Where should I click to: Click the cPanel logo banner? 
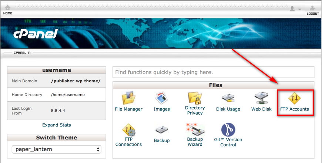tap(35, 34)
